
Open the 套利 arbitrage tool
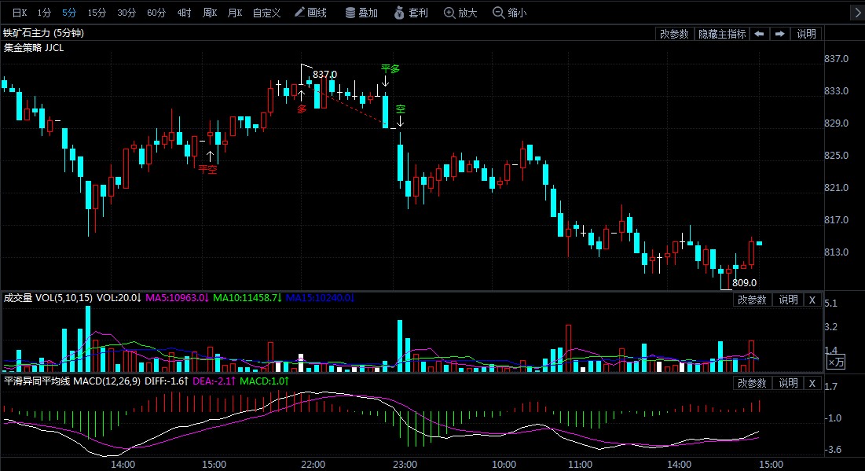[x=411, y=13]
